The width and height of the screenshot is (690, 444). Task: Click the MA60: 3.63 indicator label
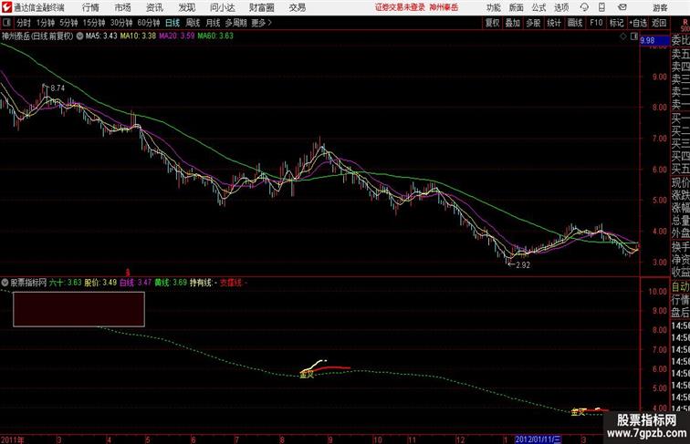(x=215, y=36)
